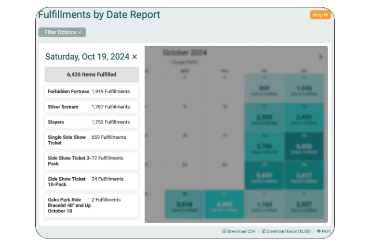Select the Slayers fulfillments row
370x246 pixels.
point(91,122)
